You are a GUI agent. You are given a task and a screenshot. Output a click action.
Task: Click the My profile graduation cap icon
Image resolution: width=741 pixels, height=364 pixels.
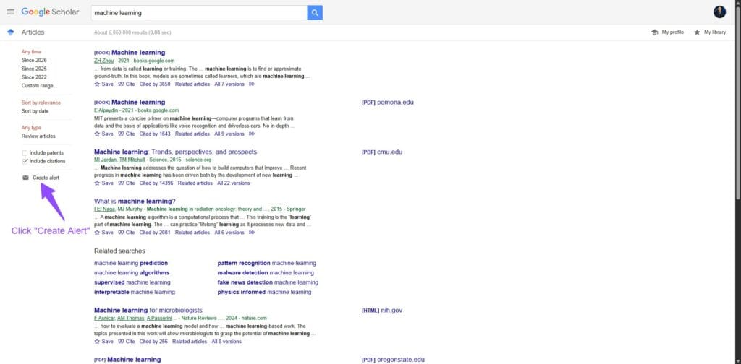point(654,32)
